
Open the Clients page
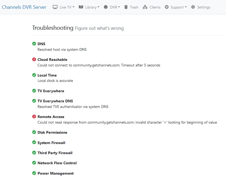155,7
